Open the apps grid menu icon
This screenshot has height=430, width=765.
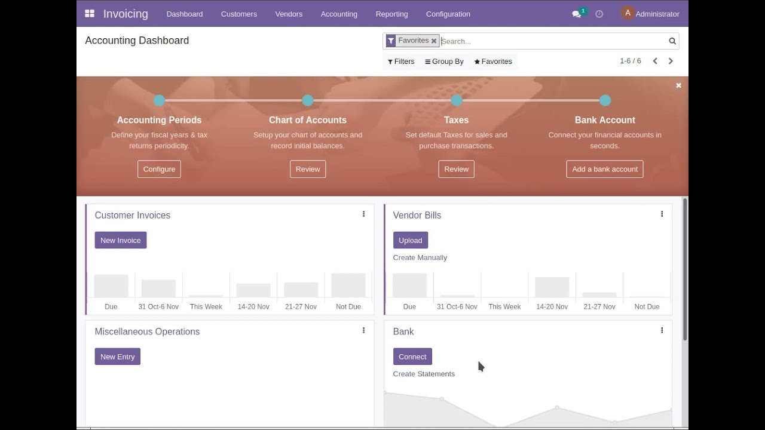tap(90, 14)
